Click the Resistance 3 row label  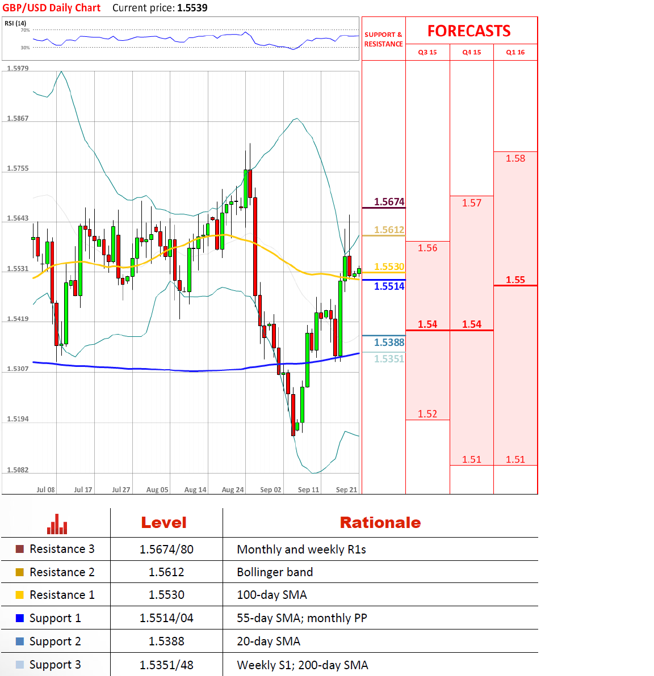[62, 549]
